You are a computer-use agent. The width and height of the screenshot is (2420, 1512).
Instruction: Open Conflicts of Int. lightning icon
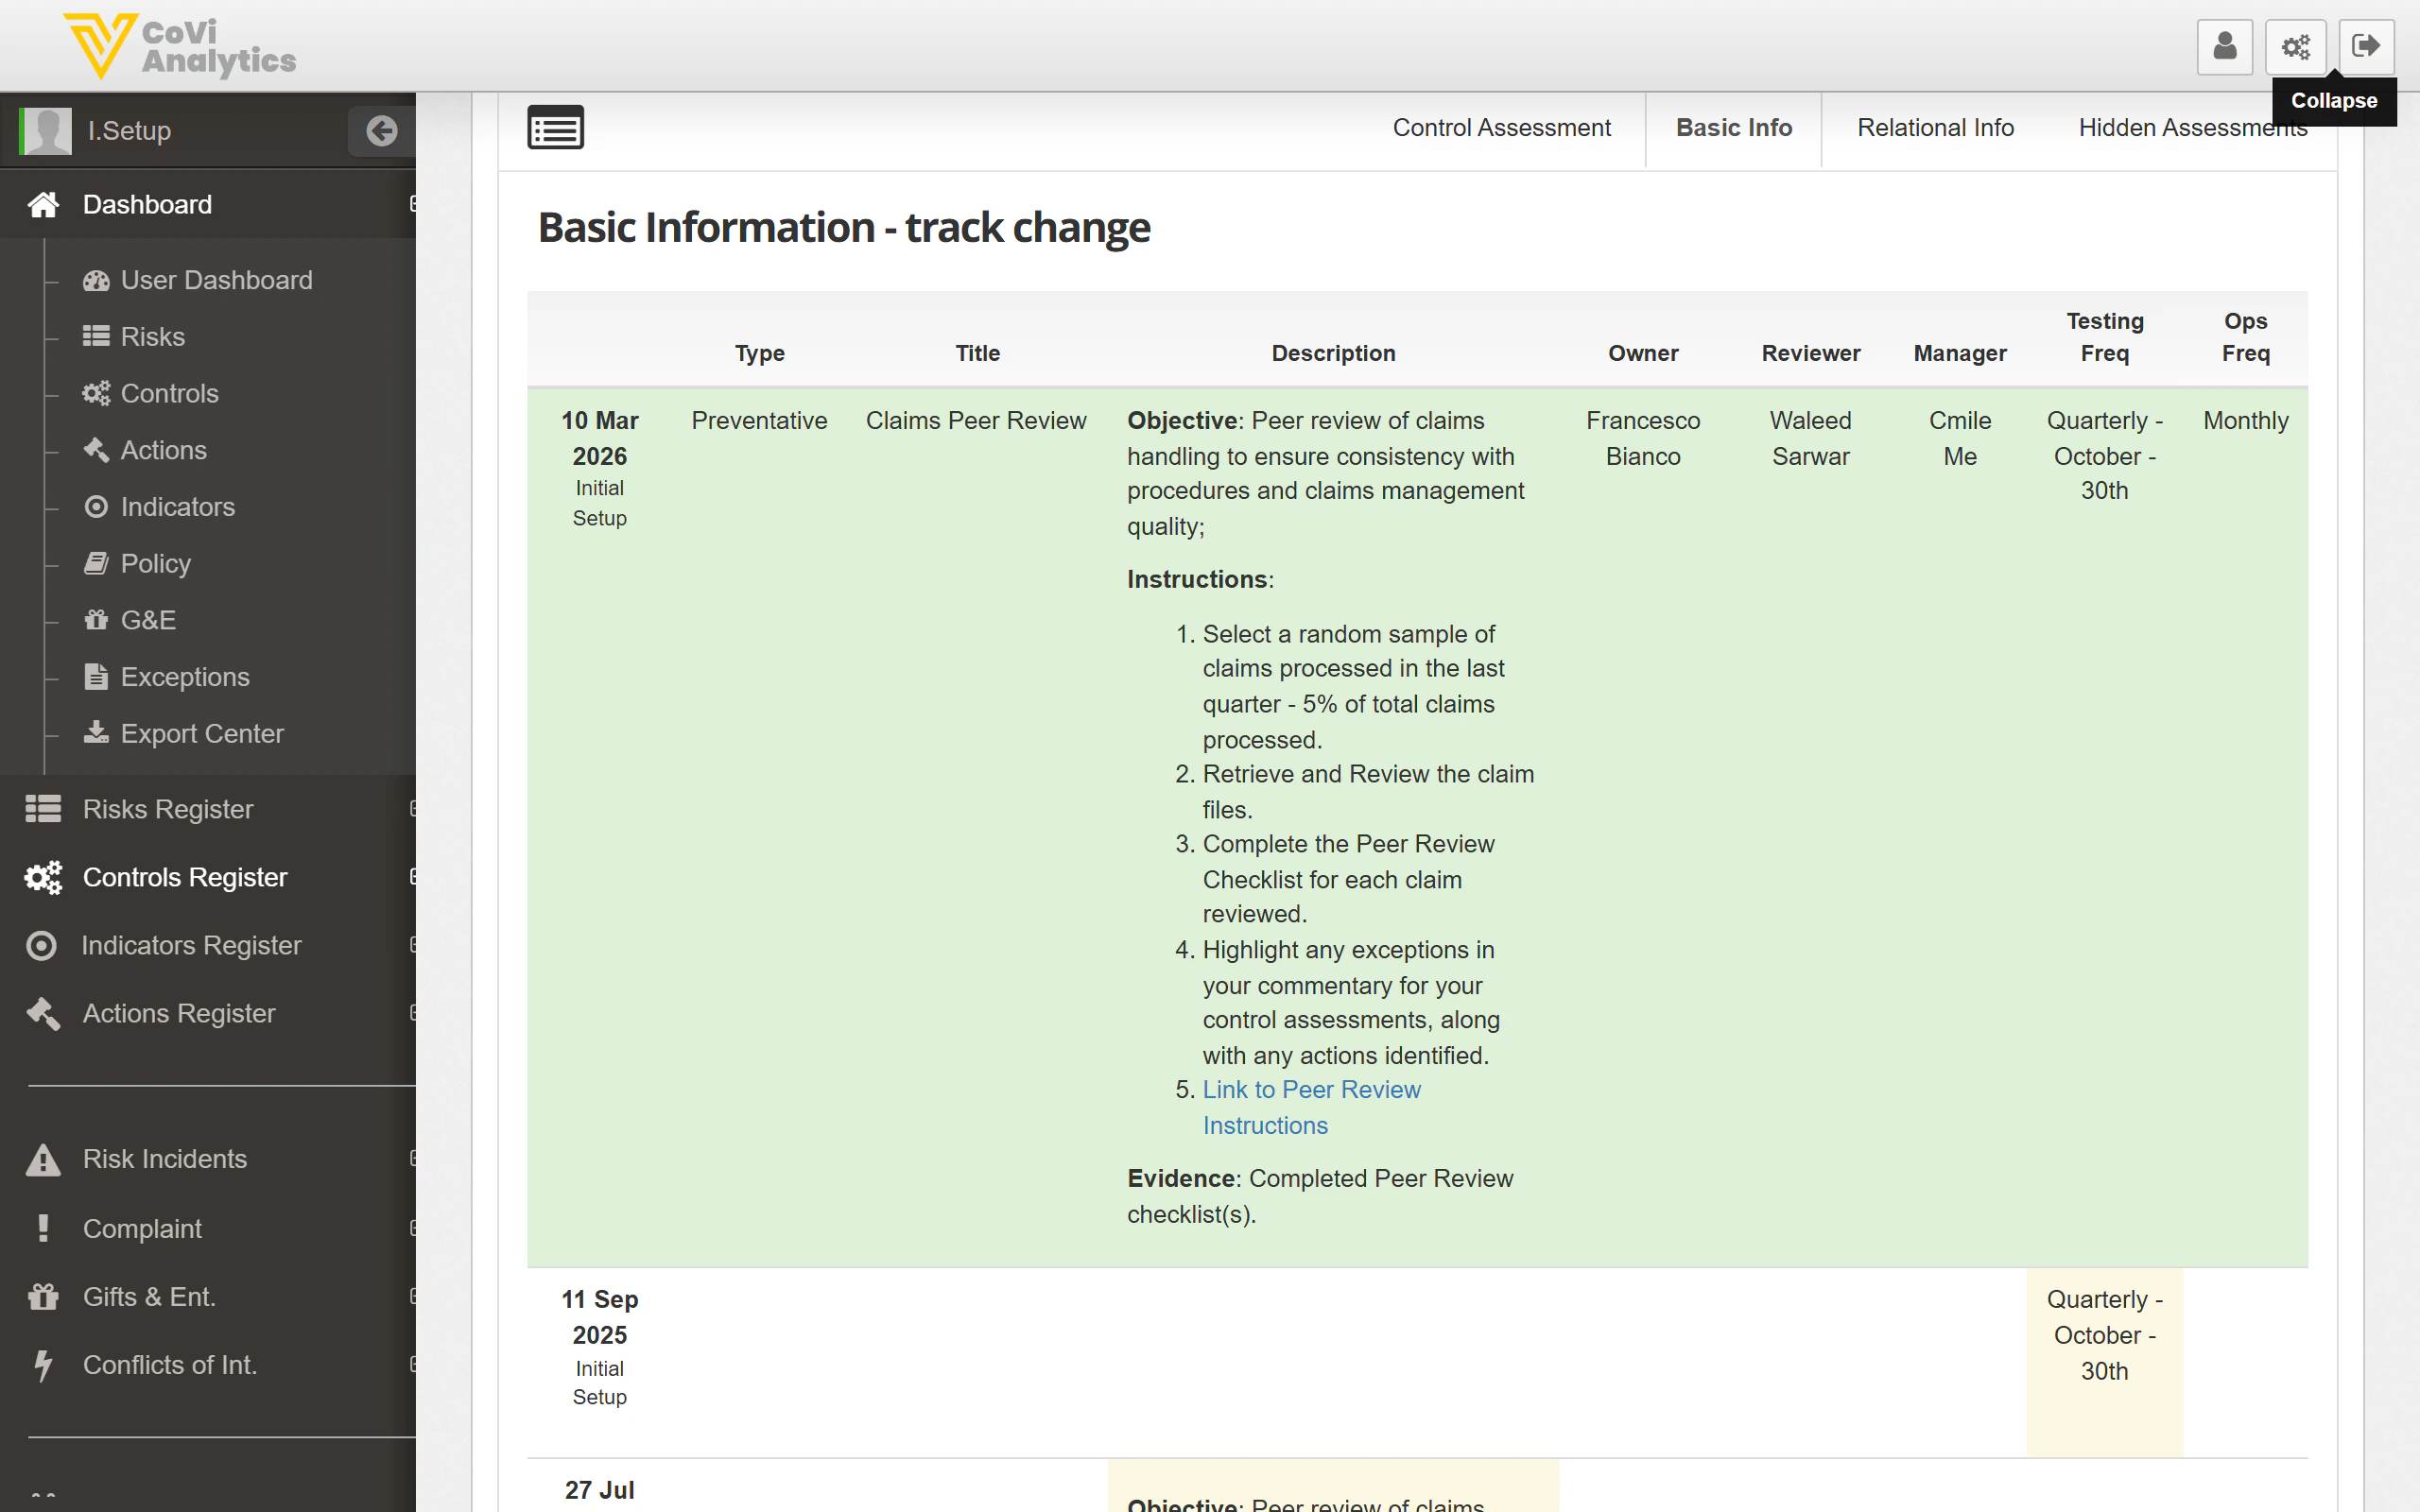[43, 1364]
